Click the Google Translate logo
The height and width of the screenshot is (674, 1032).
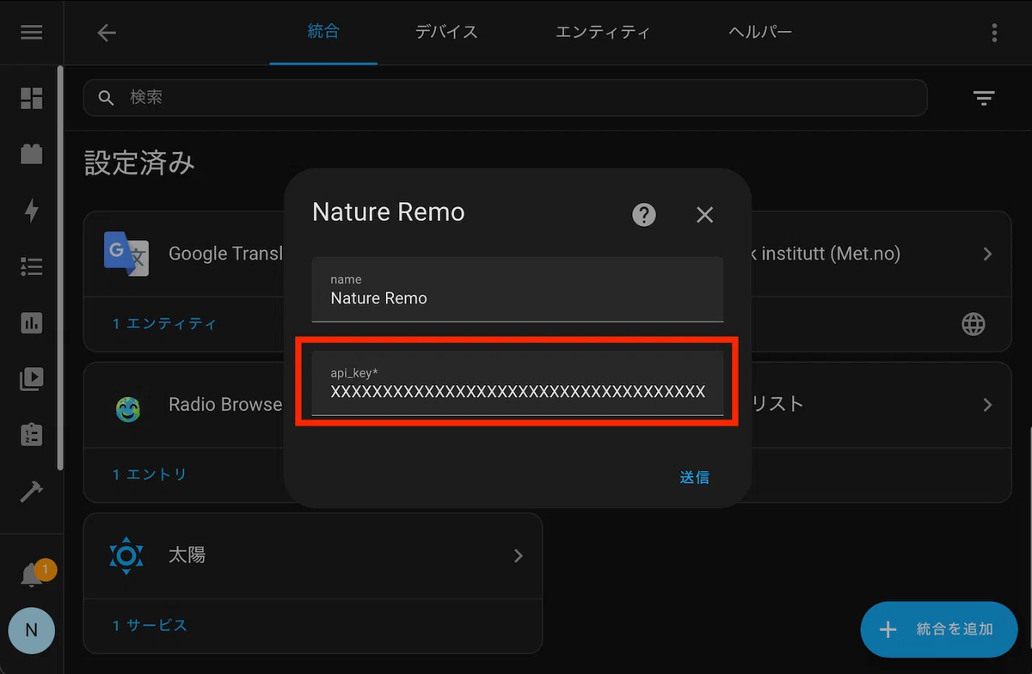[x=126, y=254]
